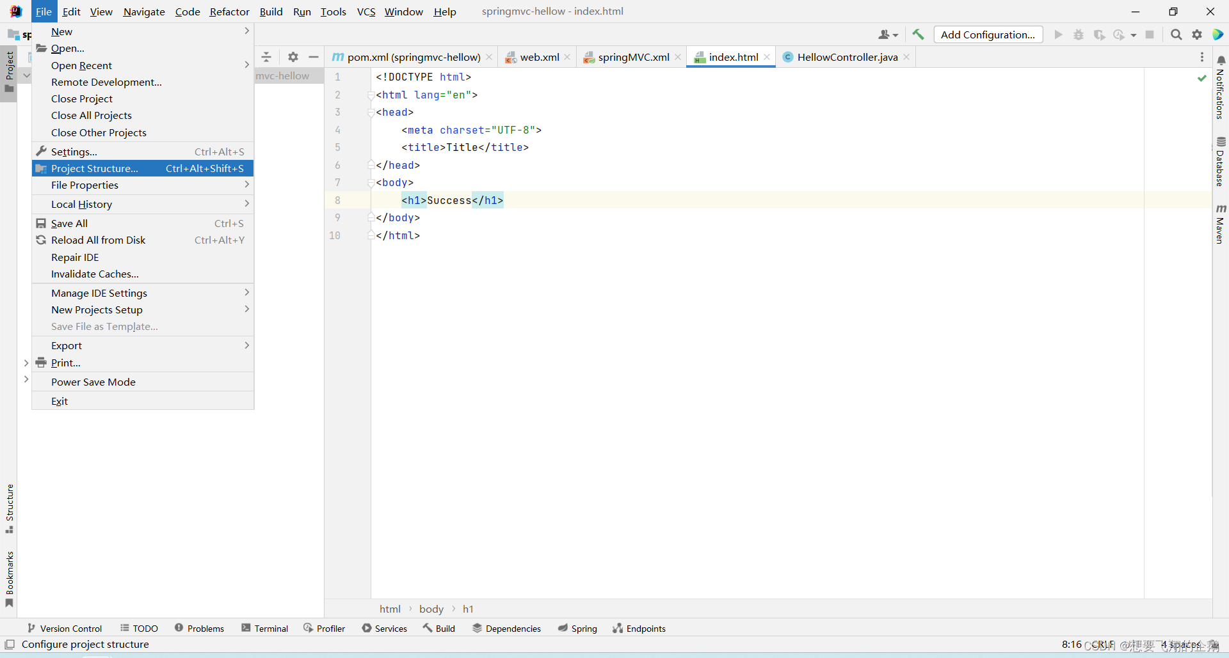Expand Local History submenu

click(x=143, y=204)
